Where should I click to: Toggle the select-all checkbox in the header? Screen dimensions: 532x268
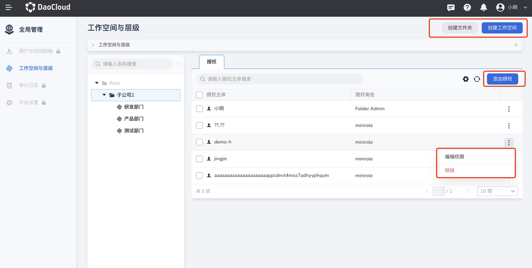[x=199, y=95]
